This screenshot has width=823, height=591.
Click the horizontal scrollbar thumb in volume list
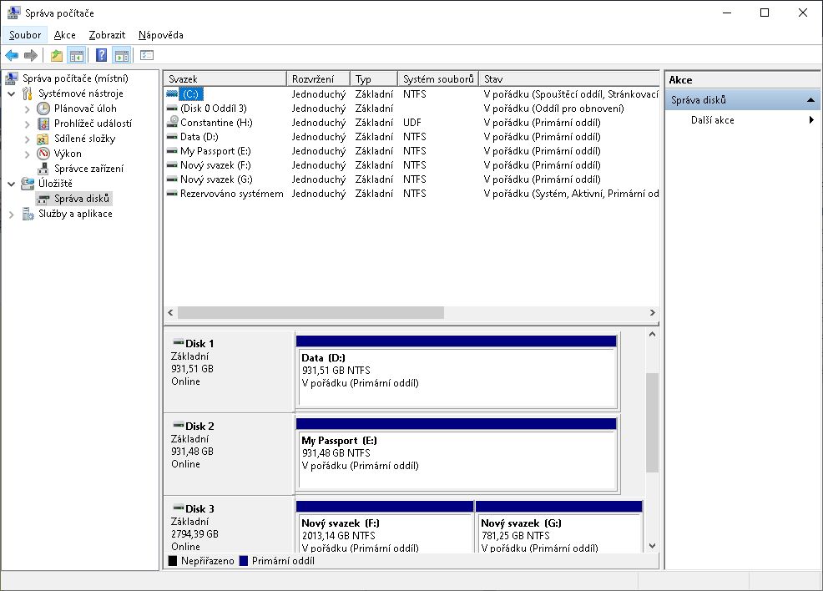311,312
